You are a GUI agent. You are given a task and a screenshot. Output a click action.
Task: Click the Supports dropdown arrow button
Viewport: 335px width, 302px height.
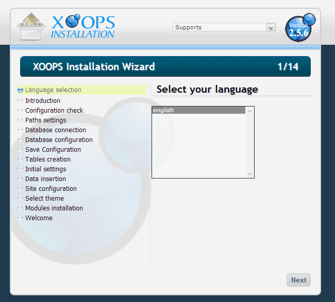point(271,27)
